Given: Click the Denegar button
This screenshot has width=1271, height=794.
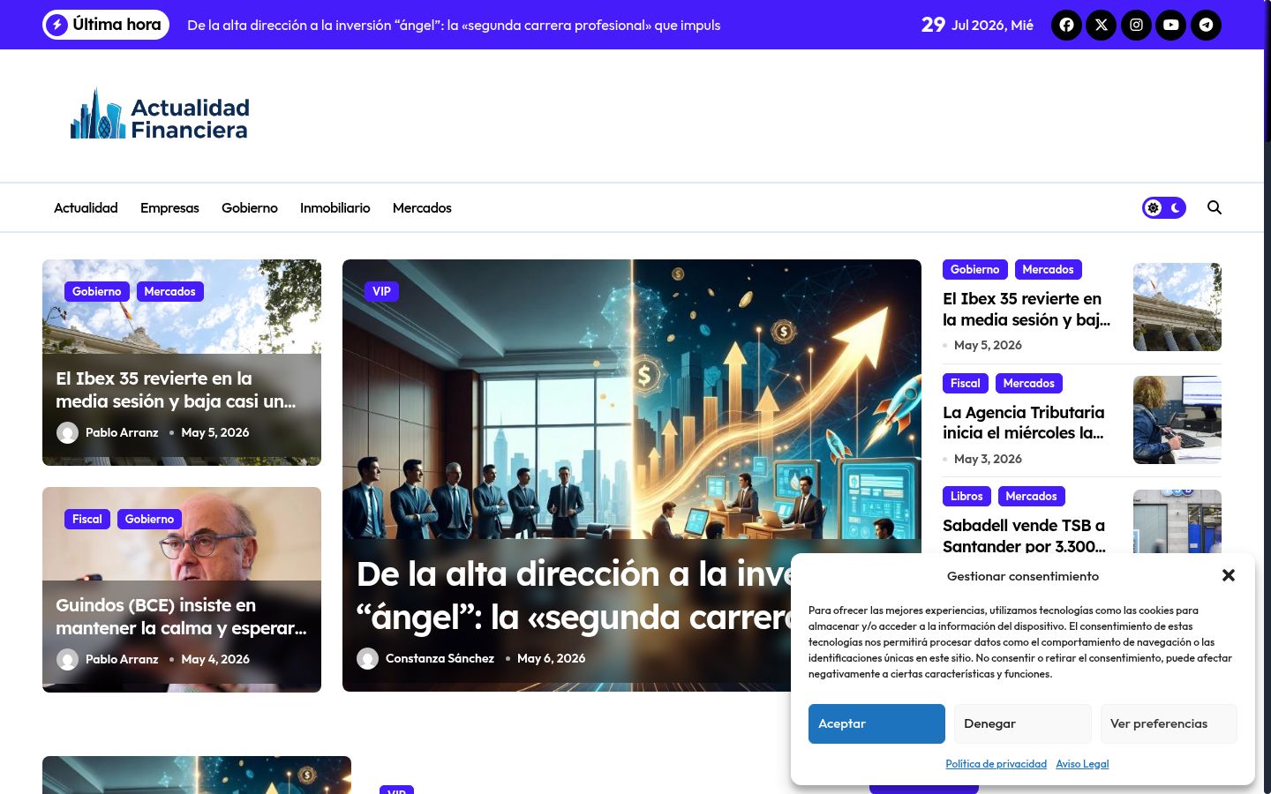Looking at the screenshot, I should tap(1022, 723).
